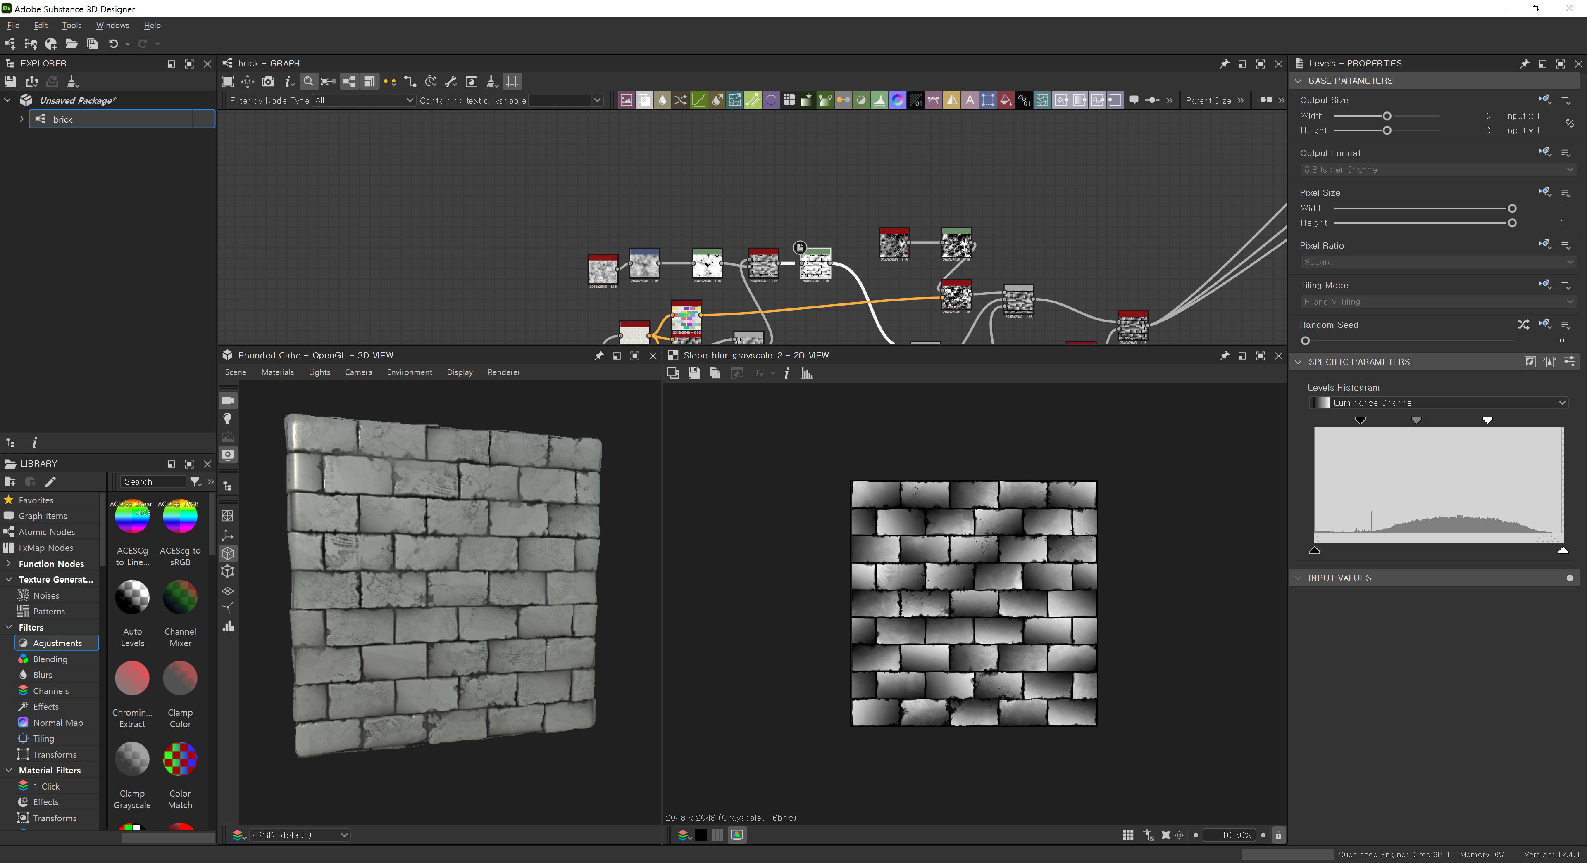Click the Random Seed slider handle
Screen dimensions: 1587x863
pos(1305,340)
